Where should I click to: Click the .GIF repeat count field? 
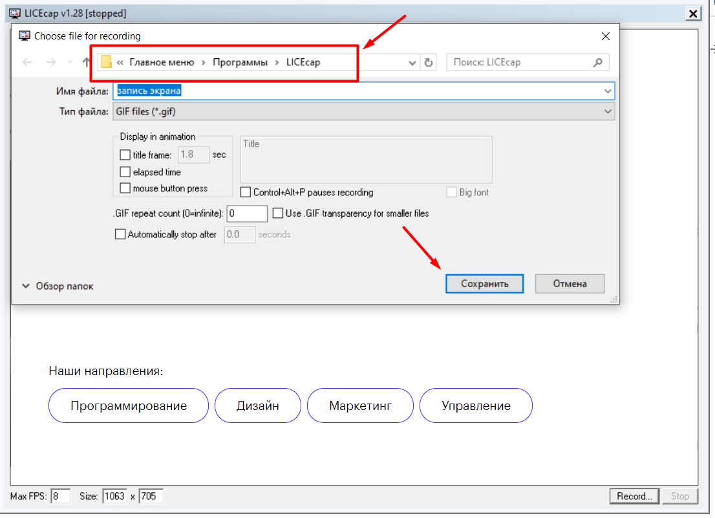point(247,213)
